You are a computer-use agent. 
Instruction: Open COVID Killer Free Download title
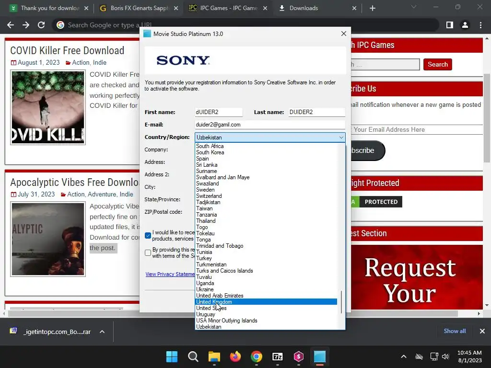click(67, 50)
